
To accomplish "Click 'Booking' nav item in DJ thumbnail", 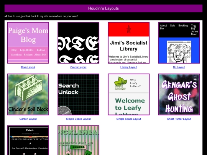I will point(183,26).
